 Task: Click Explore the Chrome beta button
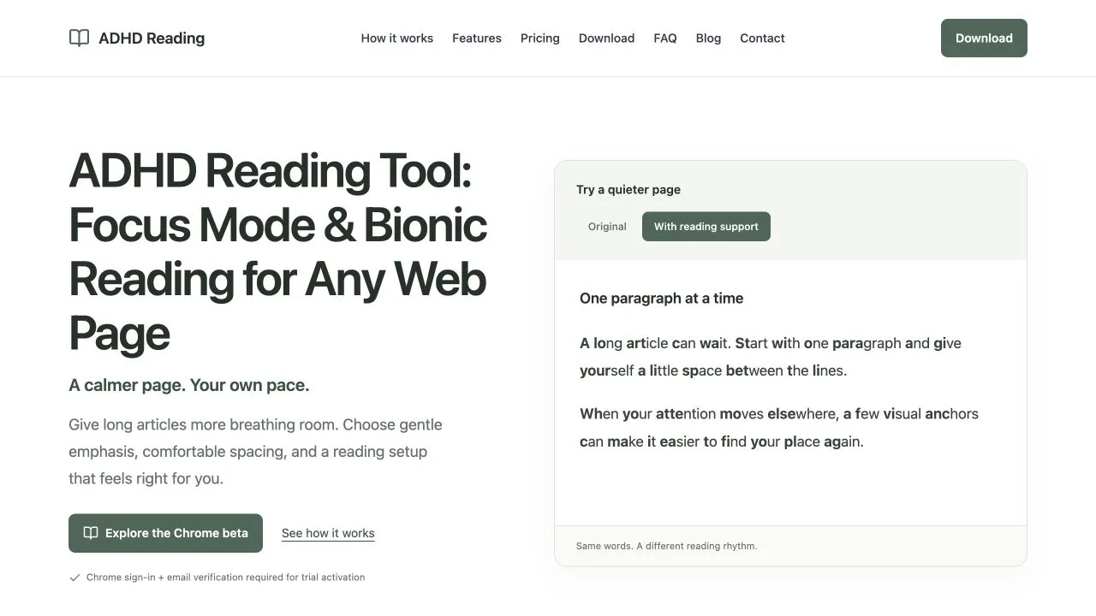point(165,533)
